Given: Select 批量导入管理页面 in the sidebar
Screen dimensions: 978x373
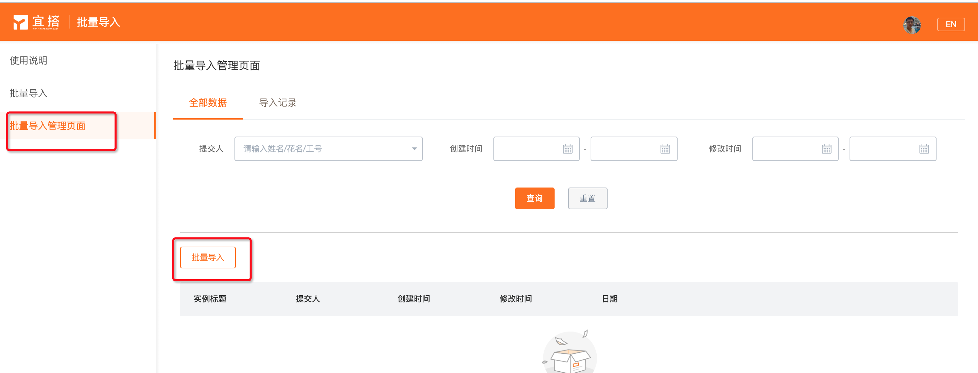Looking at the screenshot, I should [x=48, y=126].
